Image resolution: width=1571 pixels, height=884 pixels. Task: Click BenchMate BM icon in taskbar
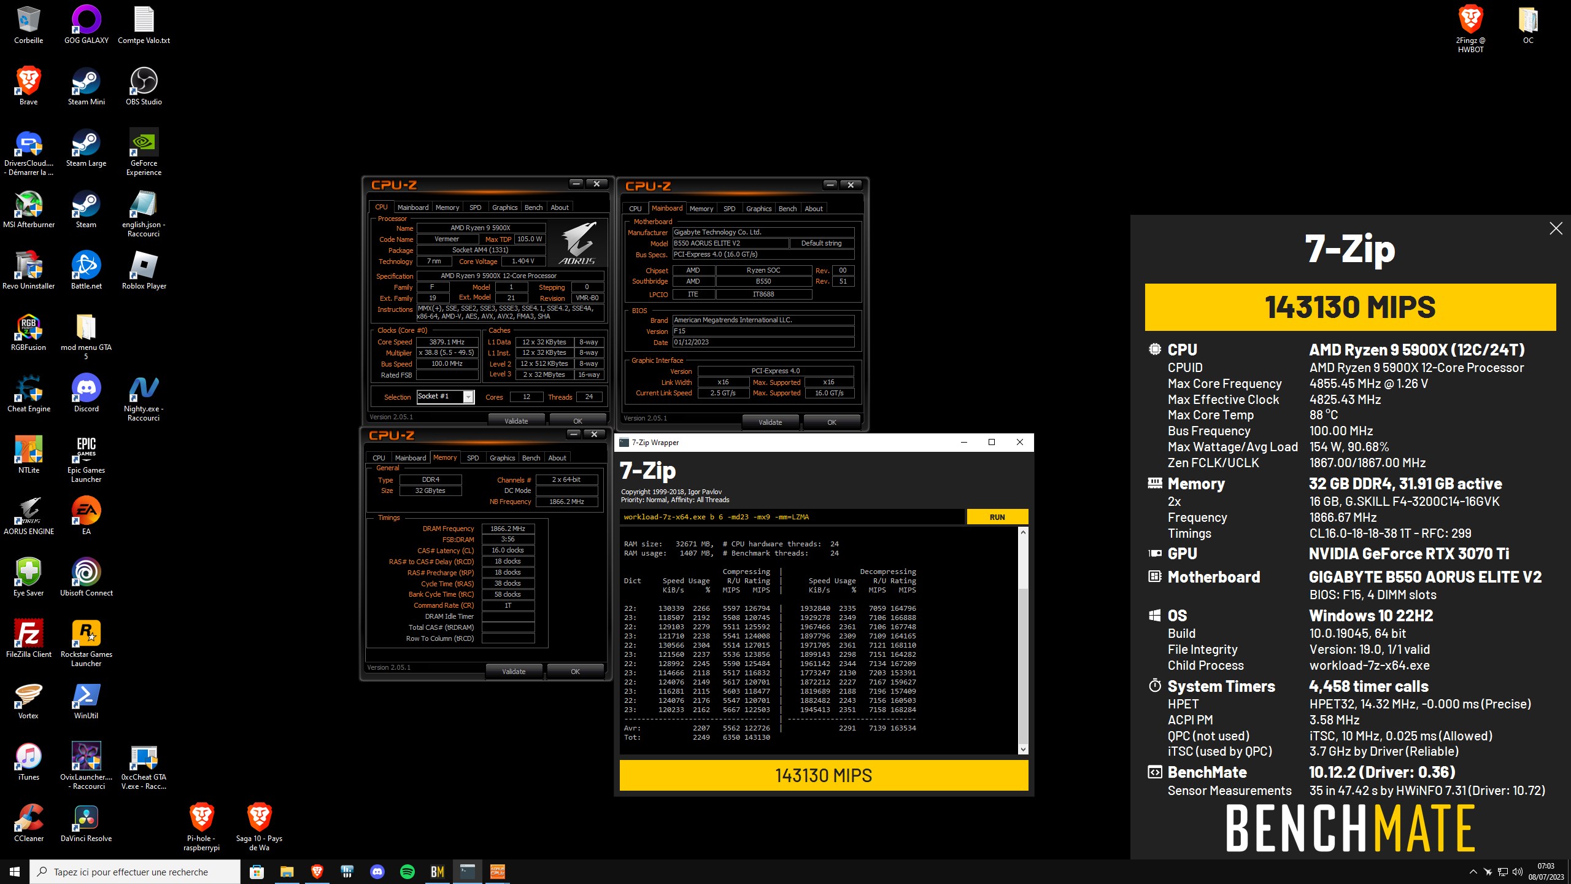[x=437, y=872]
